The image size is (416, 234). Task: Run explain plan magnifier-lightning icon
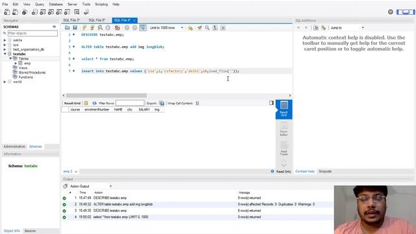coord(100,27)
